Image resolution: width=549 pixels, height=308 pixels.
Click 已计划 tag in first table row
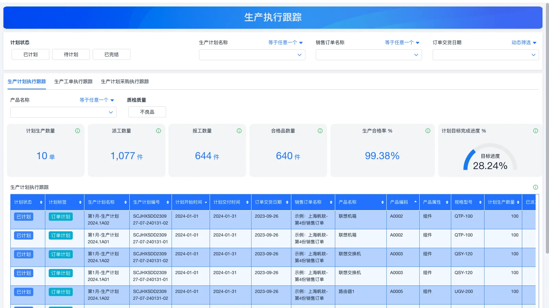24,217
